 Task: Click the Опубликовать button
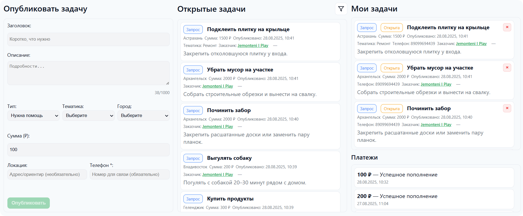point(28,203)
